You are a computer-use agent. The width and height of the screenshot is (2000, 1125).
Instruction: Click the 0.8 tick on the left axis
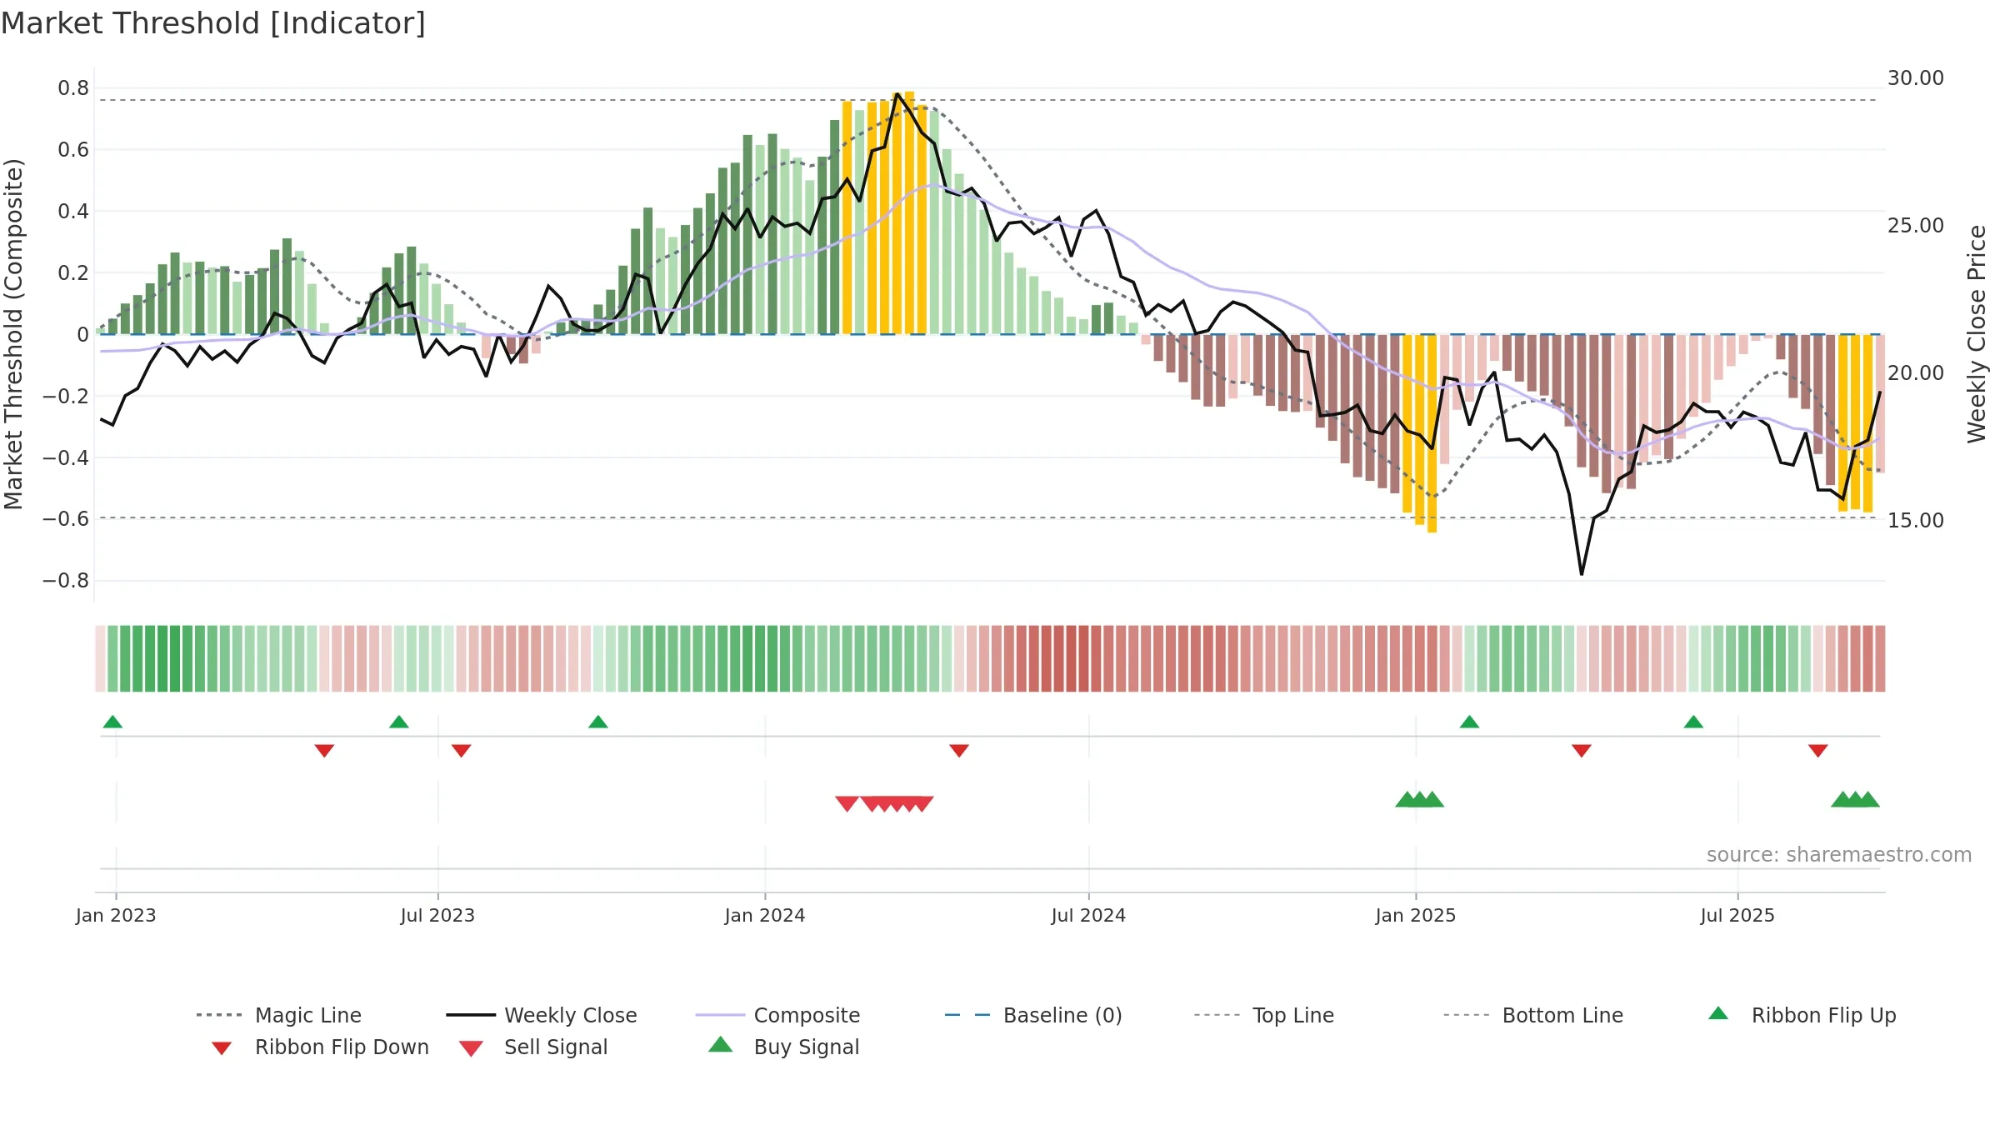pos(73,88)
